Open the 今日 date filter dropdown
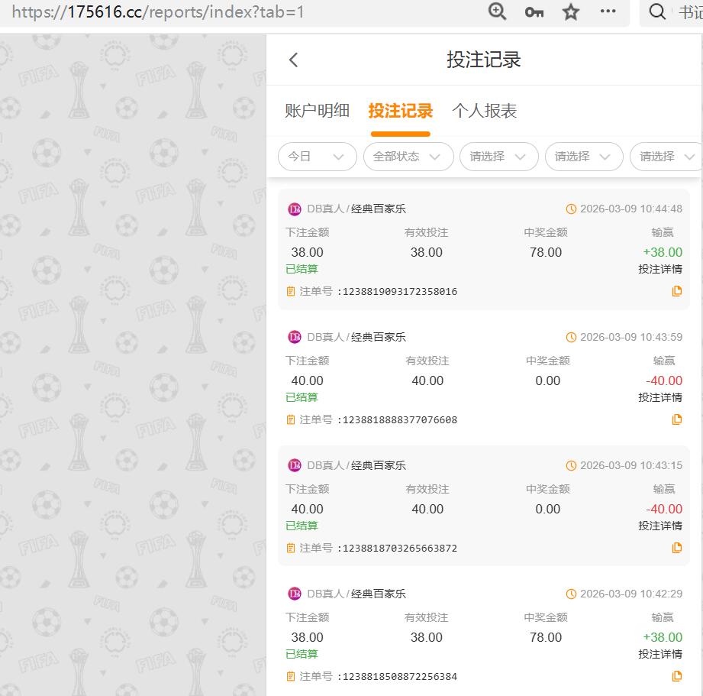This screenshot has height=696, width=703. click(318, 156)
